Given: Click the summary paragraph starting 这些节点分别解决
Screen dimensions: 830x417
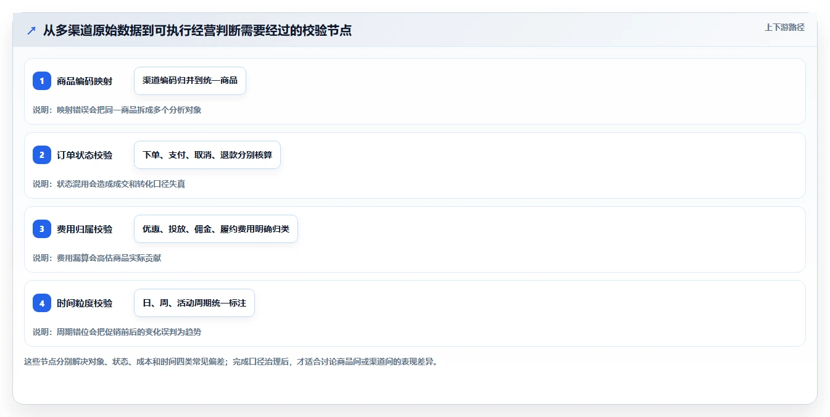Looking at the screenshot, I should (231, 361).
